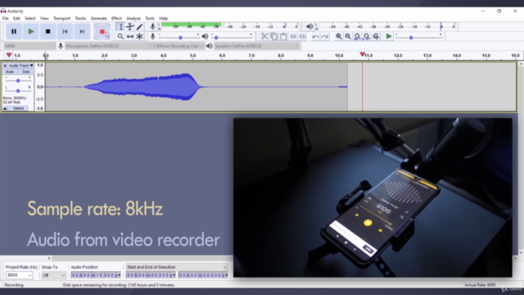
Task: Stop the recording
Action: pos(47,31)
